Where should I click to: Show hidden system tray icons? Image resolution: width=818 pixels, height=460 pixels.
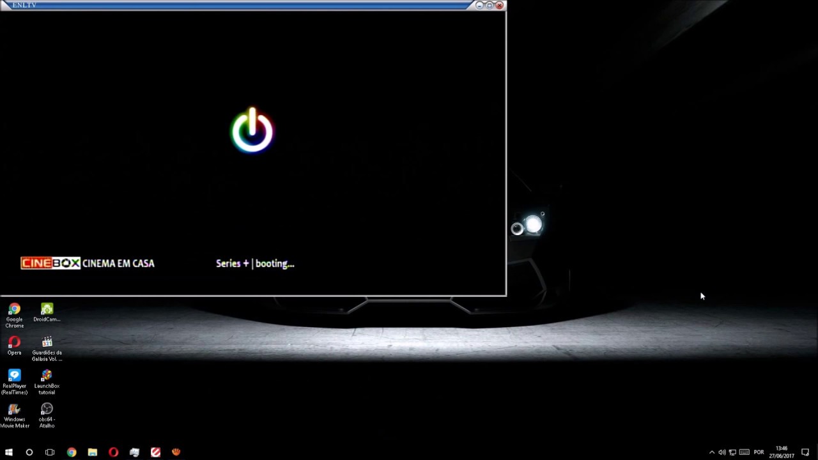pos(712,452)
